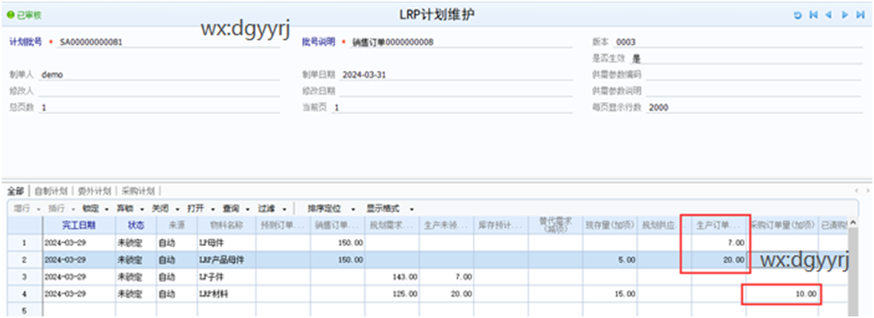Click the 现存量(加项) column header
874x318 pixels.
(x=610, y=225)
